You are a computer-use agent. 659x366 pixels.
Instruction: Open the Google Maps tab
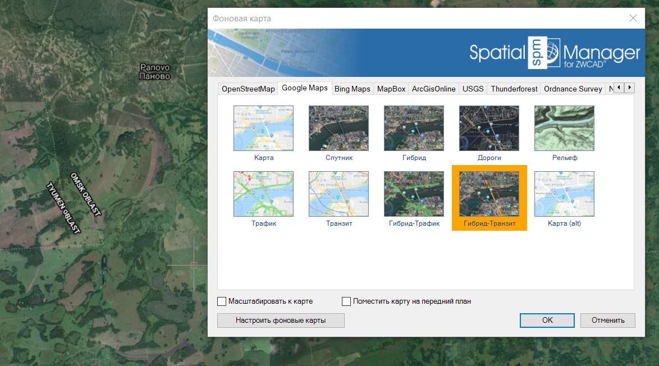pos(305,88)
